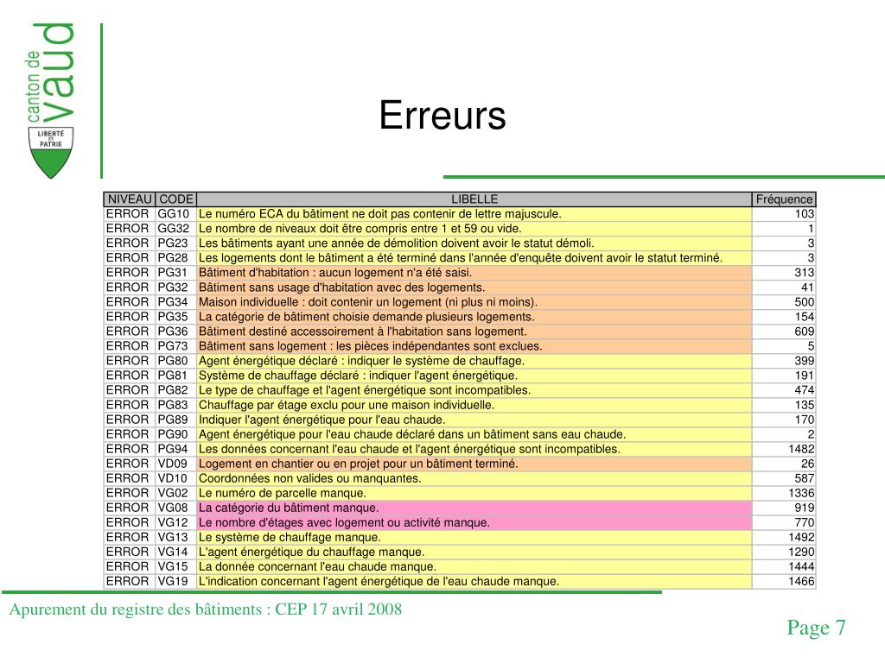Click frequency value 103

(x=805, y=214)
